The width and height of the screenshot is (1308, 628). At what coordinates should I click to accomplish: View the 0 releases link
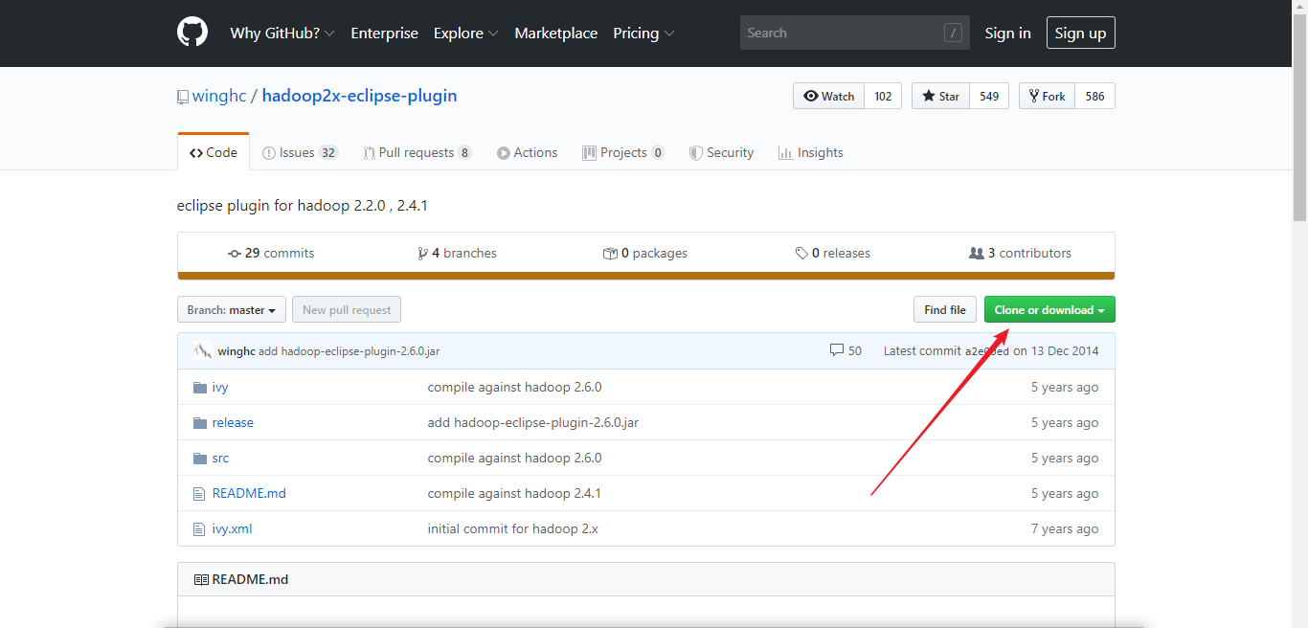pyautogui.click(x=833, y=254)
